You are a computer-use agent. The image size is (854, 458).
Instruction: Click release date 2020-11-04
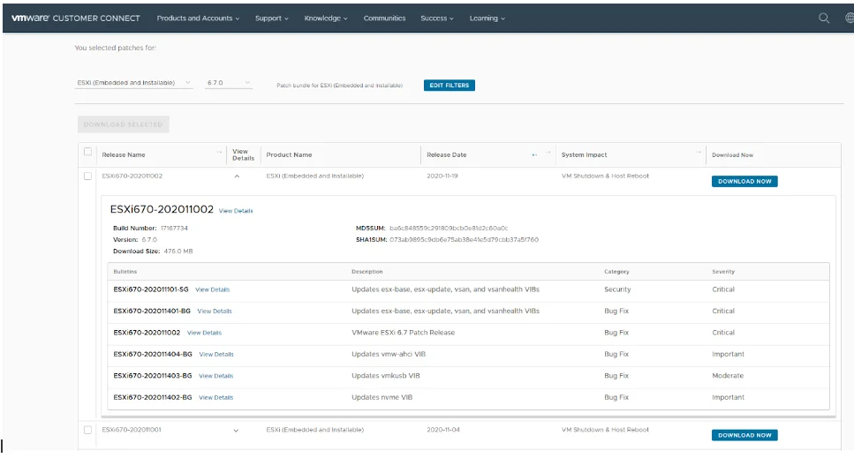tap(443, 430)
